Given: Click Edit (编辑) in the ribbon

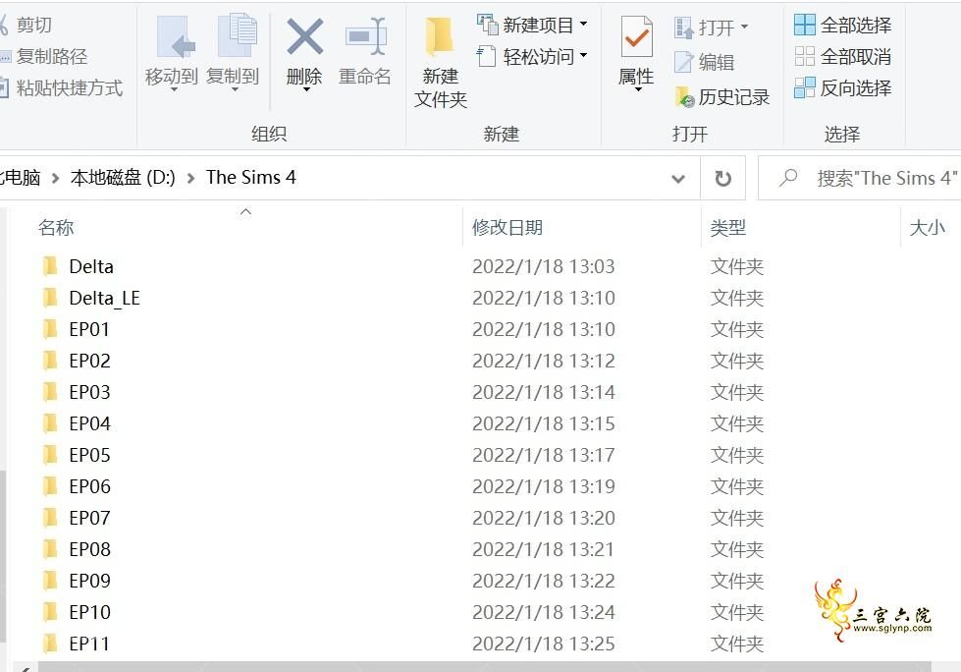Looking at the screenshot, I should tap(705, 62).
